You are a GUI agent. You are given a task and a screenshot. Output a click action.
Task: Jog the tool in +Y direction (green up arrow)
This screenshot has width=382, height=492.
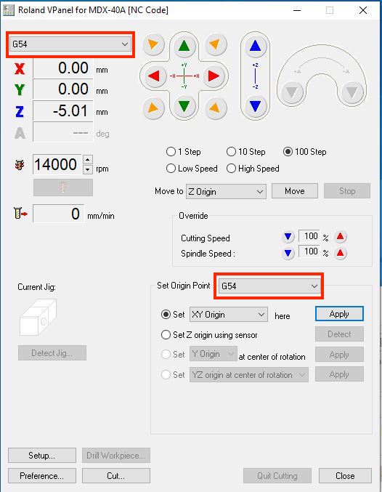[x=184, y=46]
